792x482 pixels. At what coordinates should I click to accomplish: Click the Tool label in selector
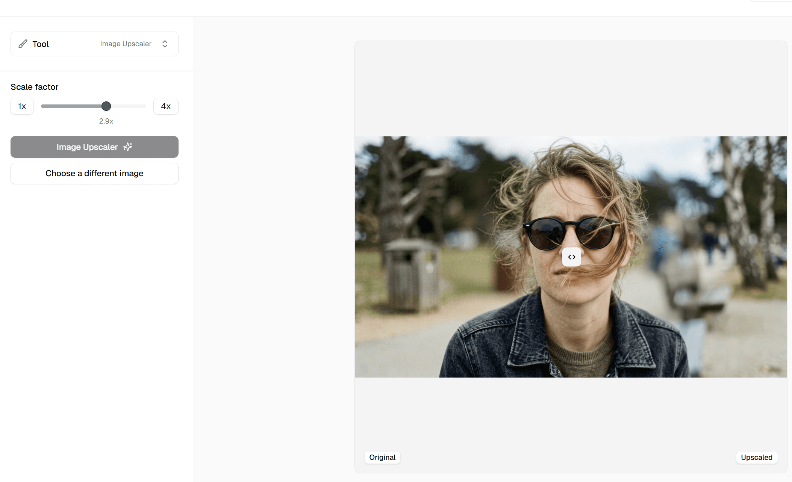click(41, 44)
